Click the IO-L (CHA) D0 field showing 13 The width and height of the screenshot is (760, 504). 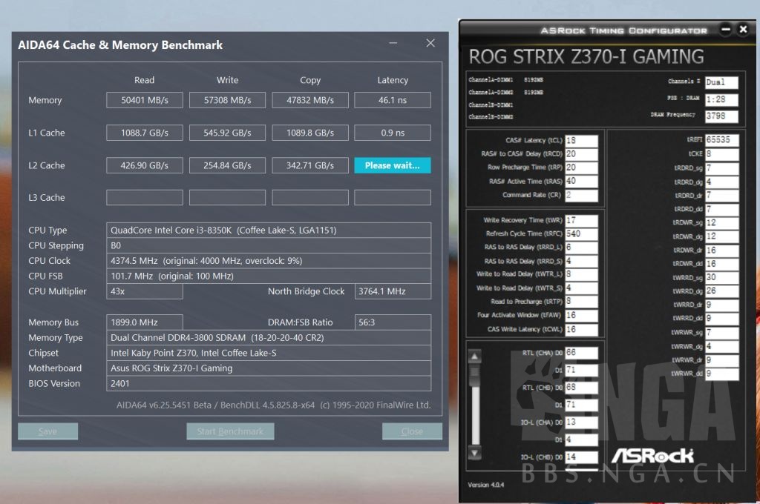pos(582,422)
